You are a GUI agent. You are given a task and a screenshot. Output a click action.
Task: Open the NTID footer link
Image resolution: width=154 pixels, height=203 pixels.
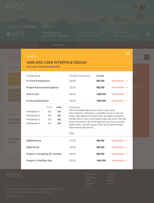tap(88, 186)
